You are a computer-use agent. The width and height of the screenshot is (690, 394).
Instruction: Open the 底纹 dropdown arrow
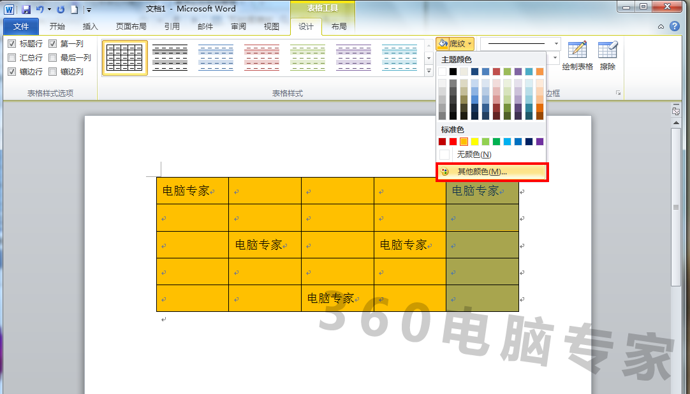pyautogui.click(x=469, y=43)
